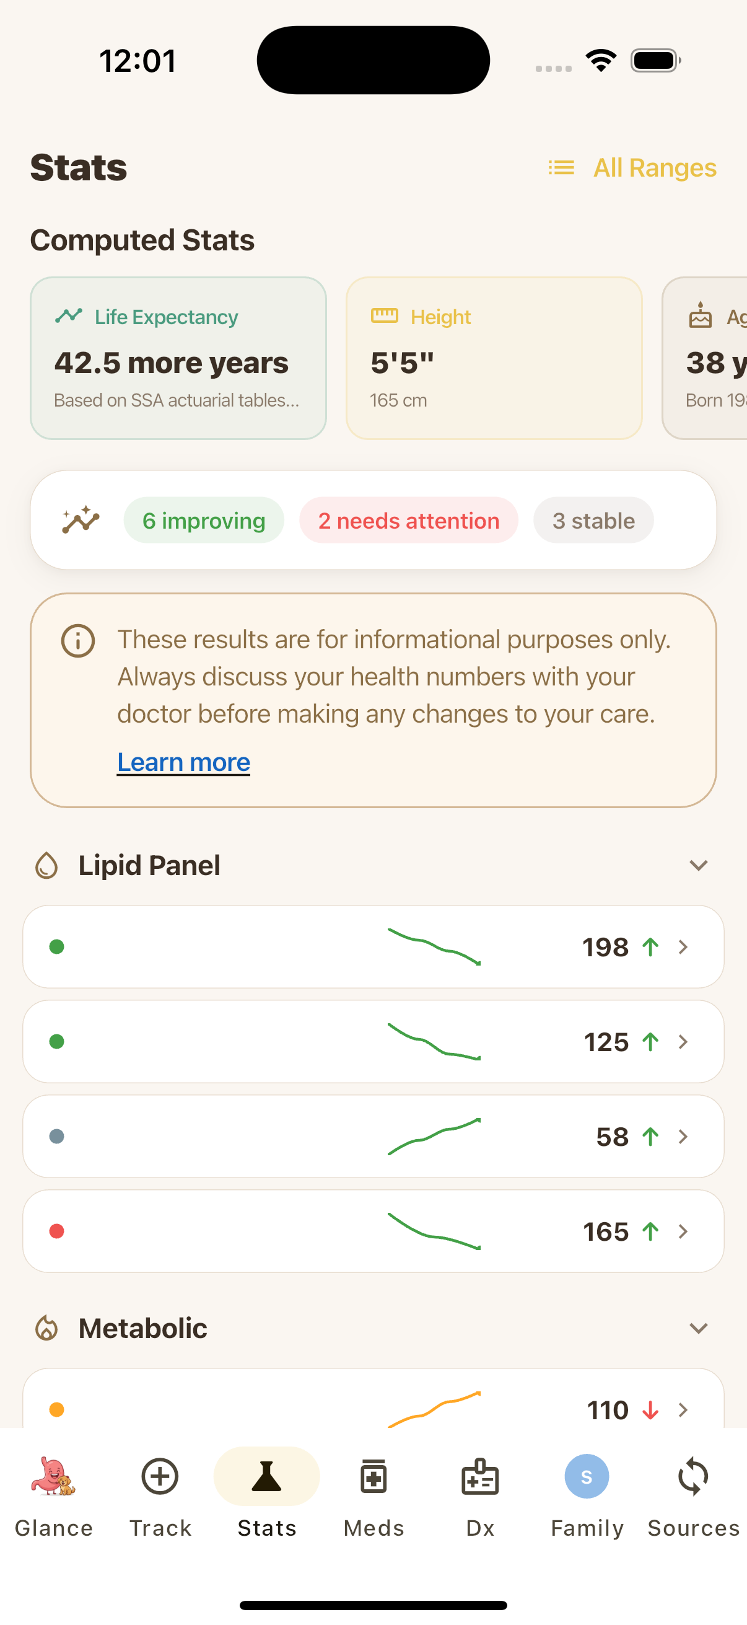Click the Lipid Panel droplet icon

click(x=46, y=865)
